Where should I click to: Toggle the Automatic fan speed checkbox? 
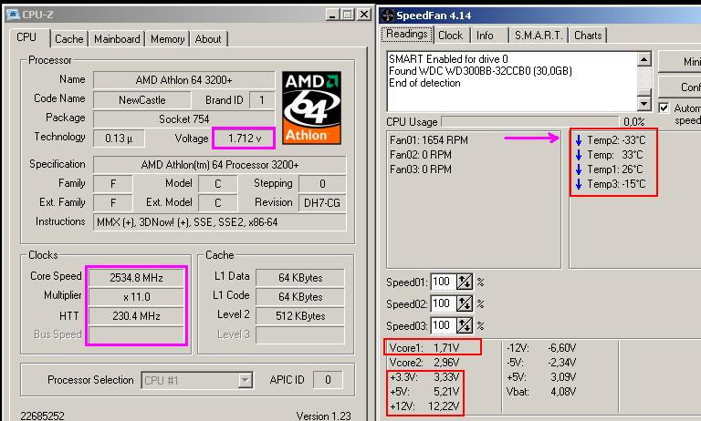click(x=664, y=108)
